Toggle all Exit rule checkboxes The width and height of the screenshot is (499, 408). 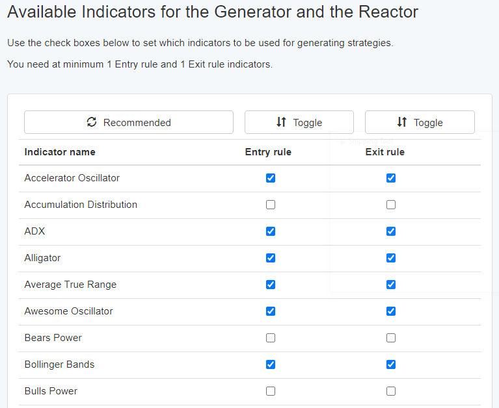coord(420,122)
